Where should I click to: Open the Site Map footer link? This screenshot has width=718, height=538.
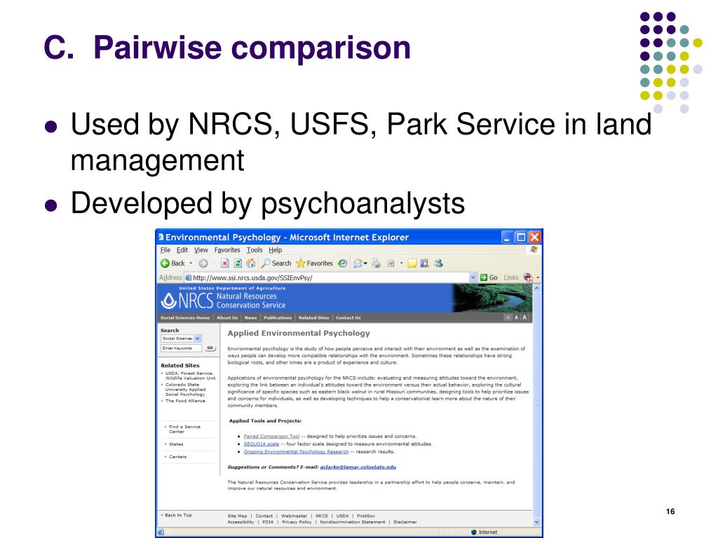[237, 516]
